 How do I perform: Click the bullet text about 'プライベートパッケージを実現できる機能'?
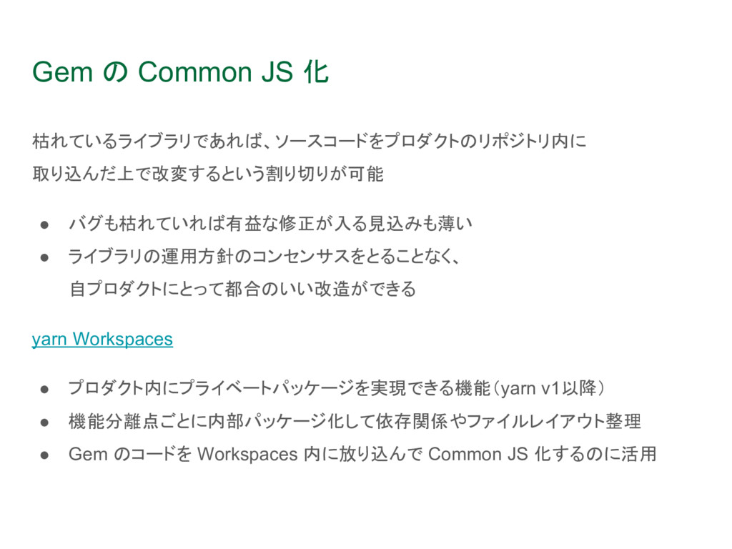[280, 388]
